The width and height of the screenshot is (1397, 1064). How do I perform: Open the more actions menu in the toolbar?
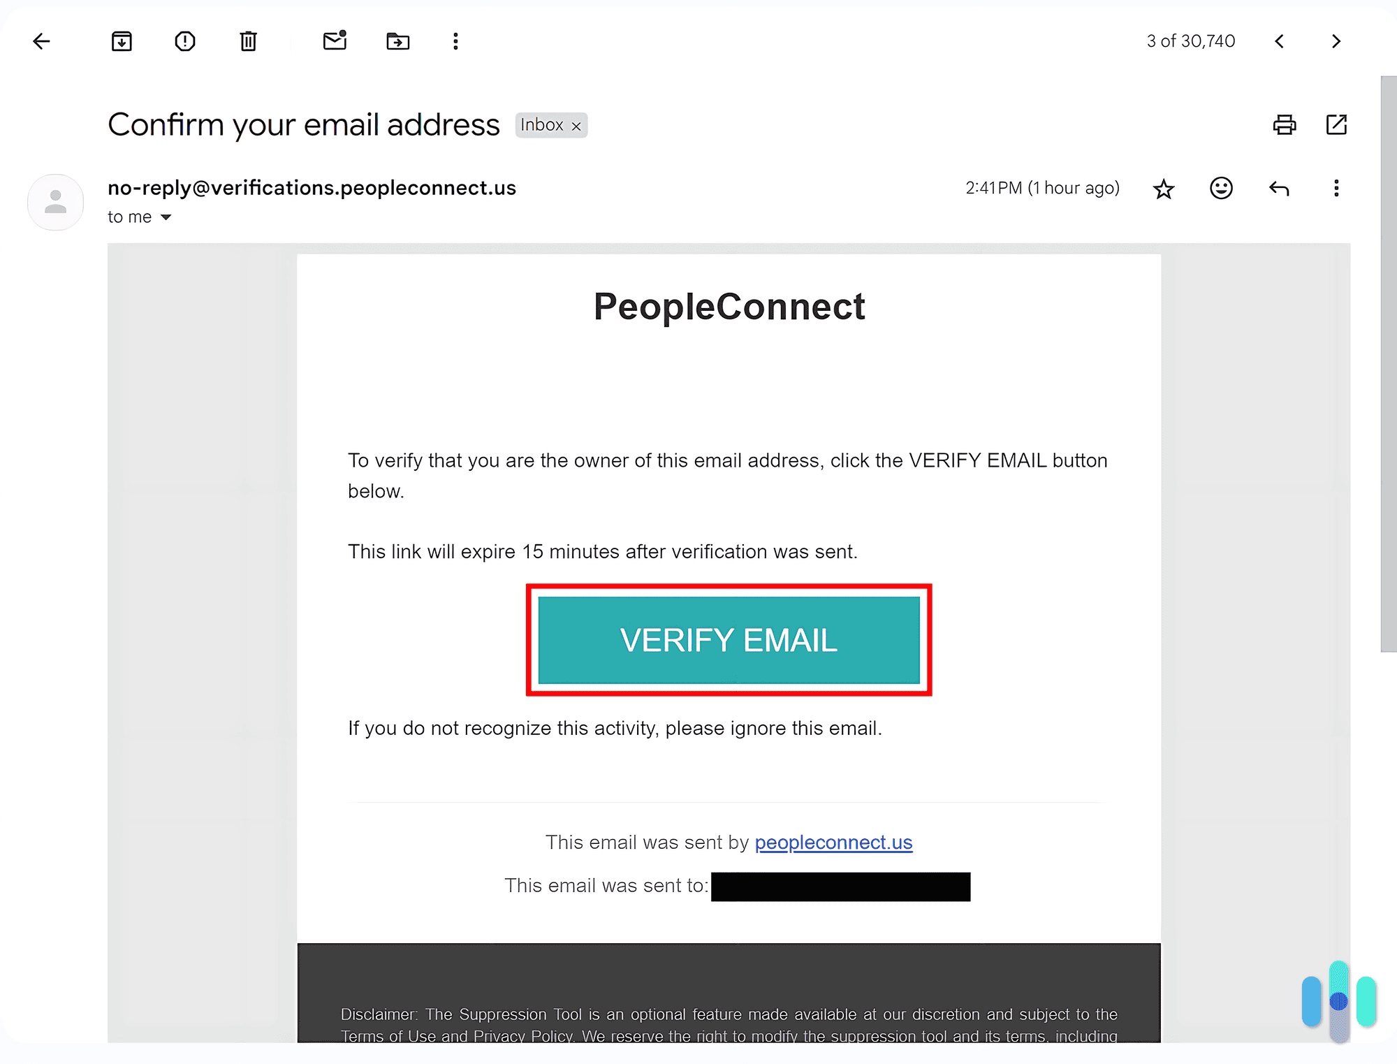pyautogui.click(x=455, y=41)
